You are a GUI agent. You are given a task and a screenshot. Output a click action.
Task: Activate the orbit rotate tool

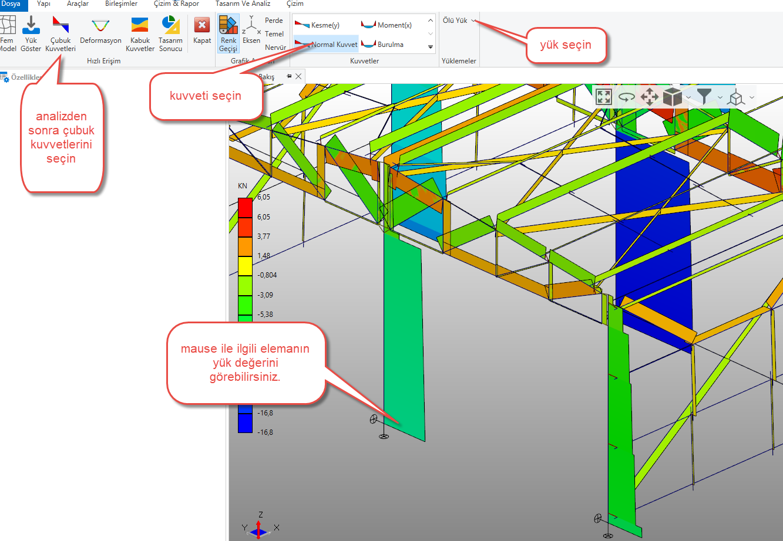coord(627,97)
